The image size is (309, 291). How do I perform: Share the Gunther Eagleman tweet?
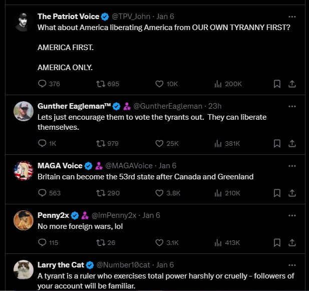292,143
